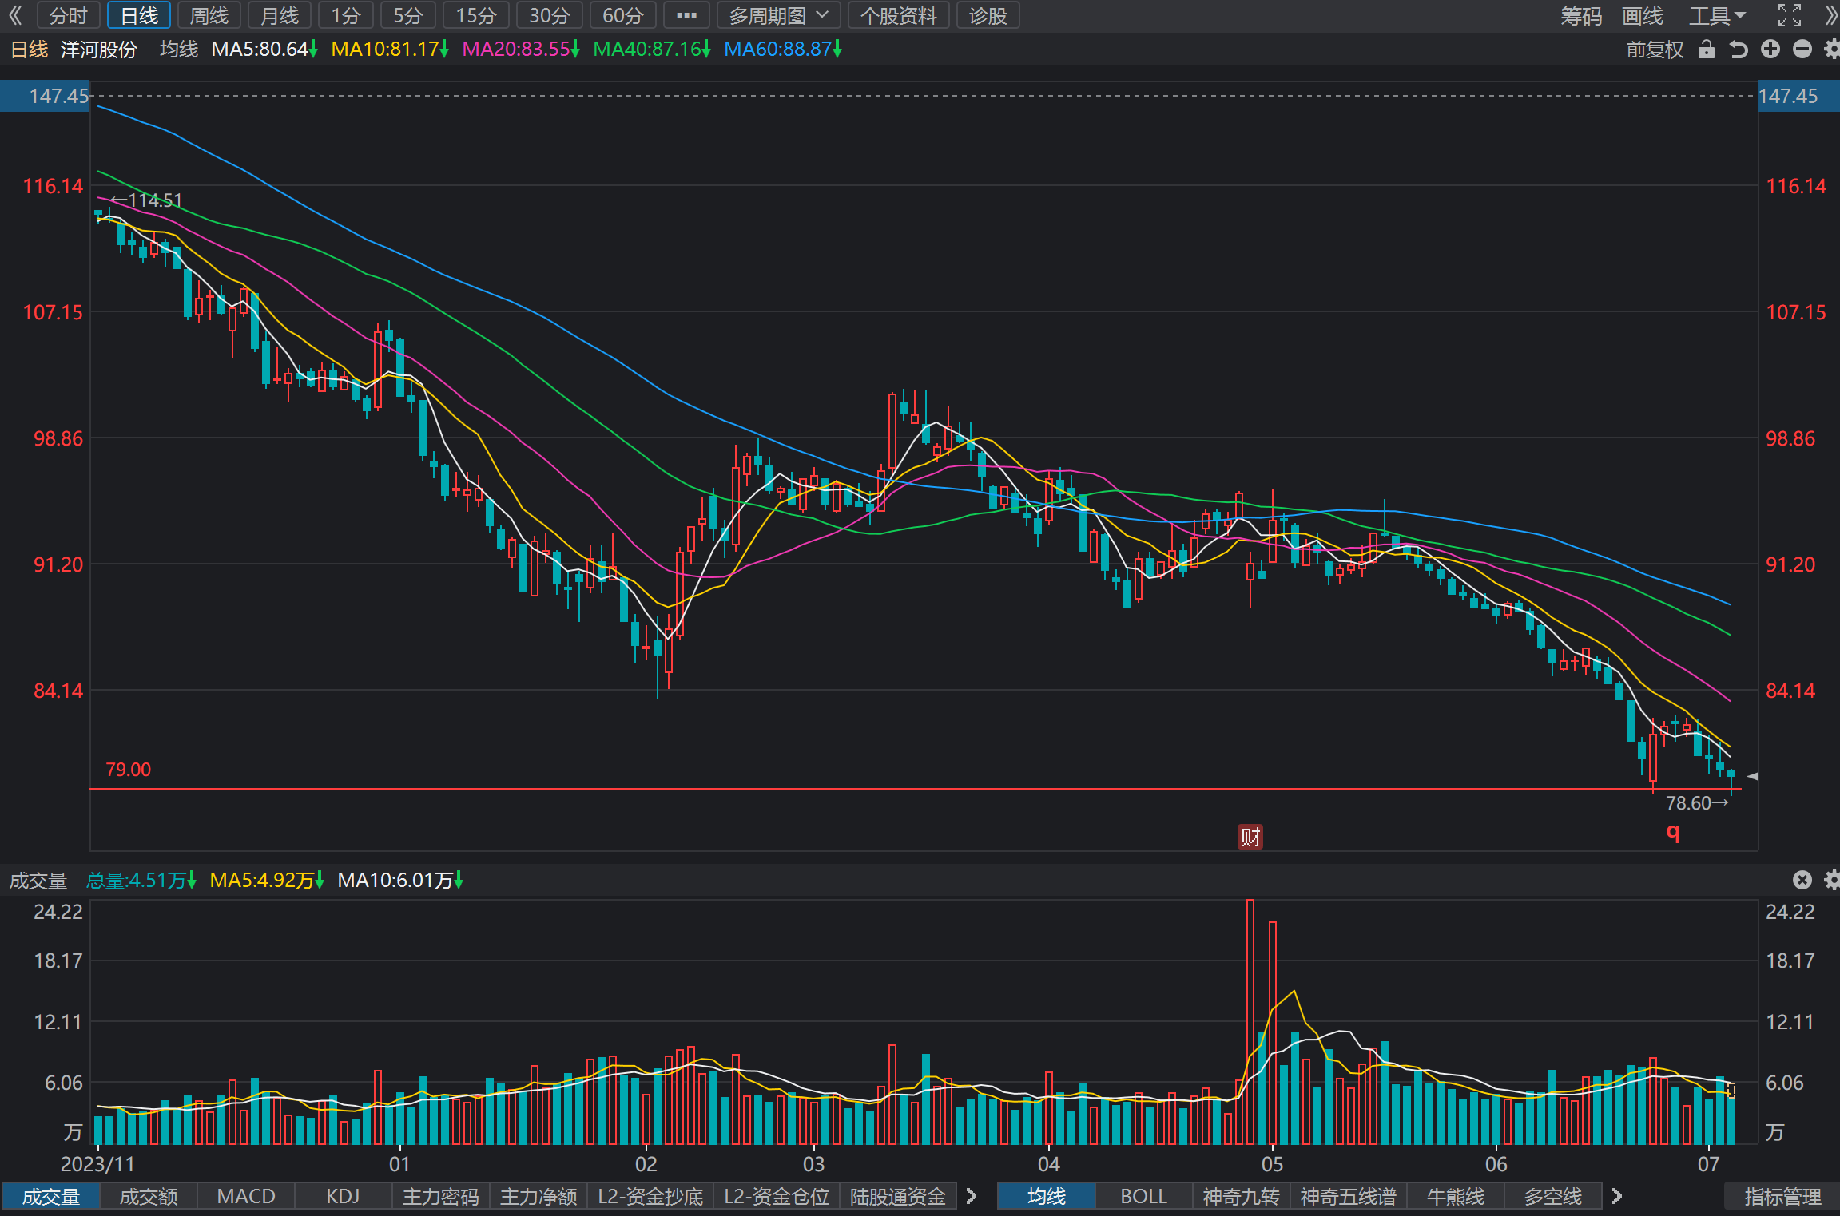Click the 78.60 low price annotation
The height and width of the screenshot is (1216, 1840).
(x=1697, y=802)
